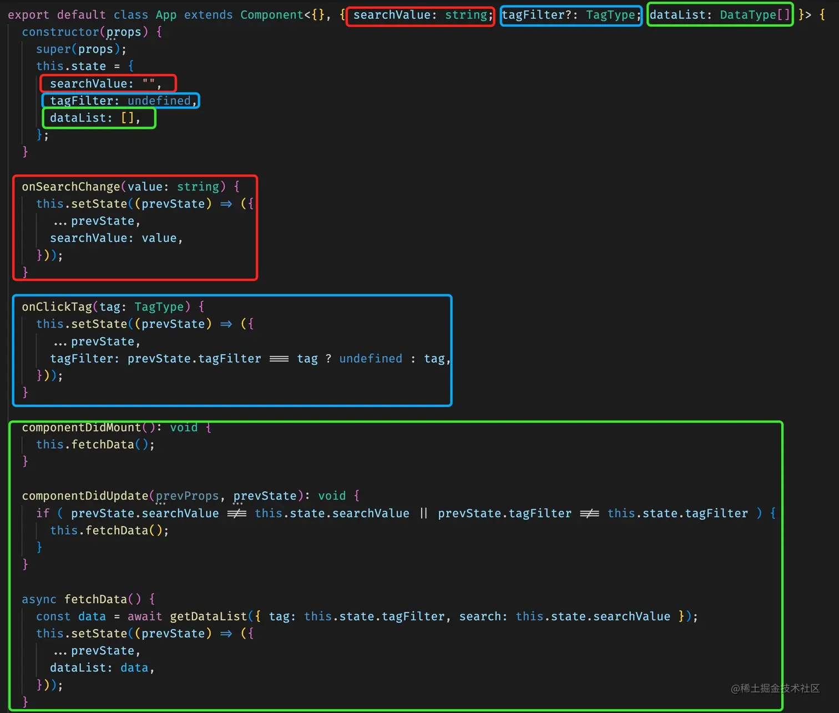Click "void" return type of componentDidUpdate
Viewport: 839px width, 713px height.
pyautogui.click(x=332, y=497)
